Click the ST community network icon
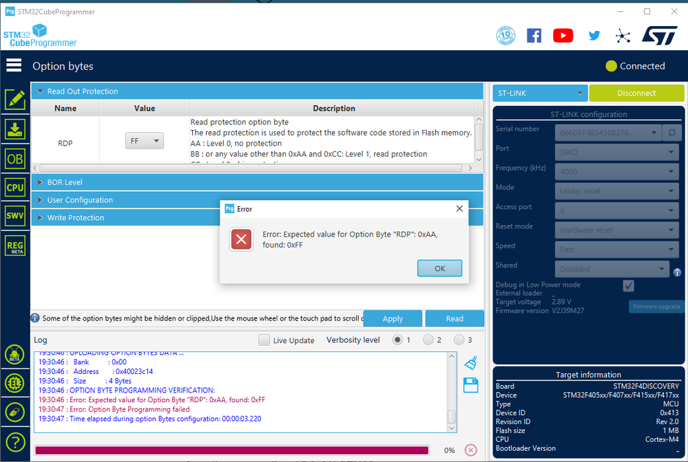 click(623, 36)
